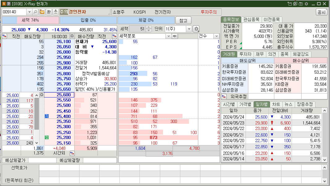Click the 주의 caution badge before 경인전자

pos(64,12)
